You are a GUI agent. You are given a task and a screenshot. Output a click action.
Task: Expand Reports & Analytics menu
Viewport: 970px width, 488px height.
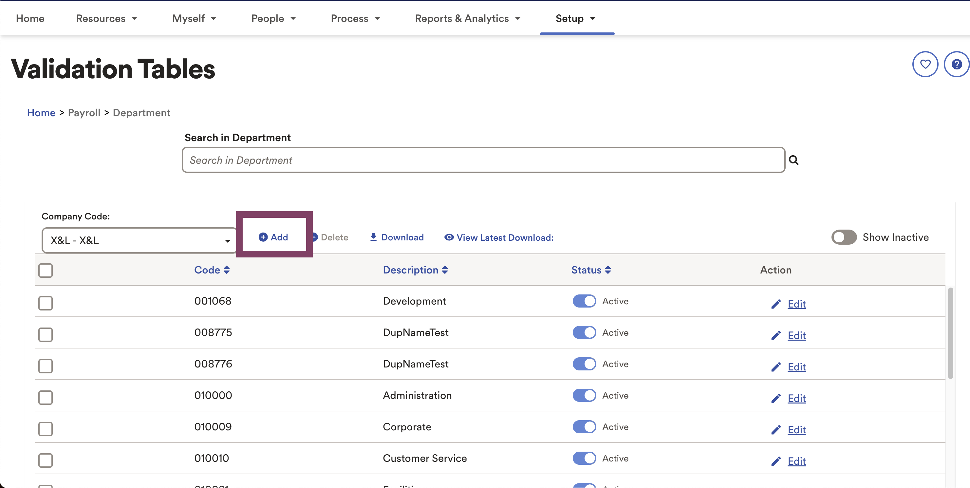coord(468,18)
